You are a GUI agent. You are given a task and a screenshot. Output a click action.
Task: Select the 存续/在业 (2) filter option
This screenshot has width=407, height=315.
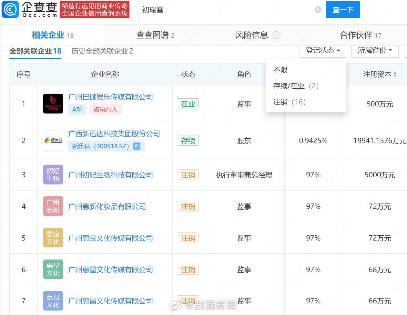tap(295, 86)
